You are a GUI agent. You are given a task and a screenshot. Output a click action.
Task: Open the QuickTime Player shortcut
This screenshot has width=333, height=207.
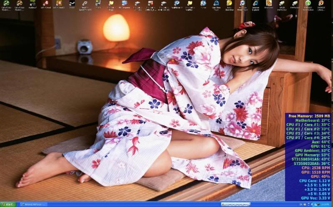coord(216,5)
